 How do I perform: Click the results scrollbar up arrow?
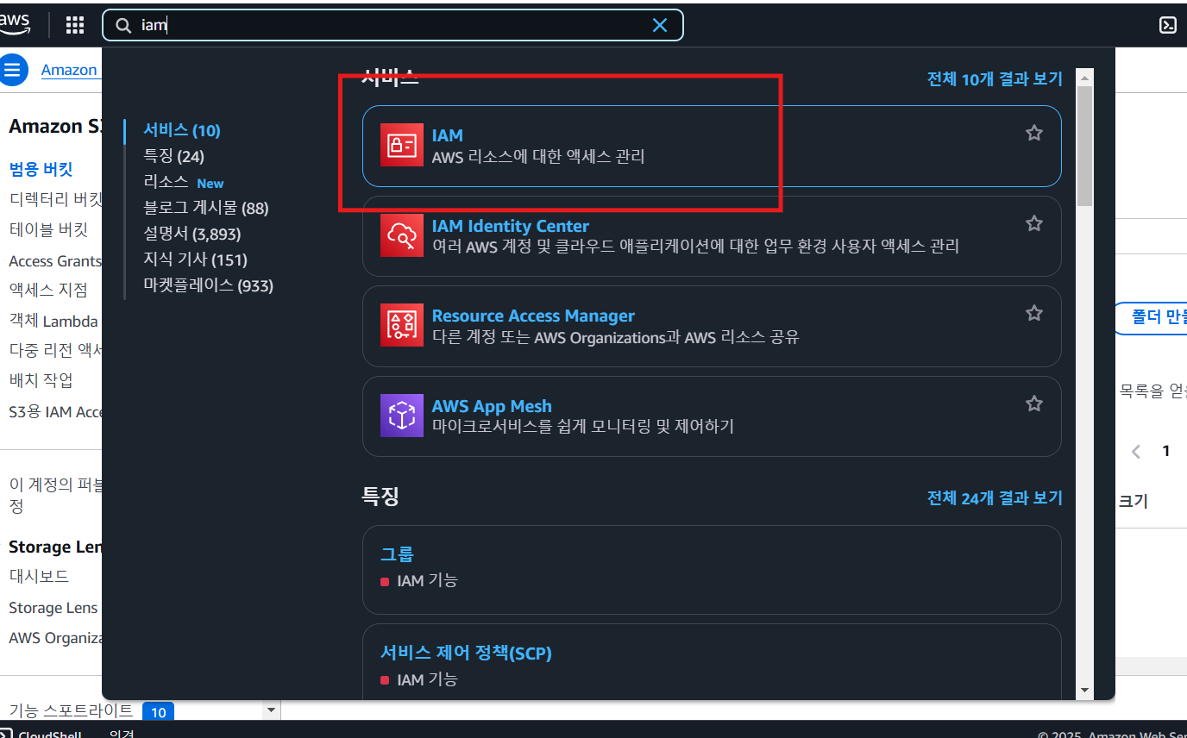(1085, 77)
